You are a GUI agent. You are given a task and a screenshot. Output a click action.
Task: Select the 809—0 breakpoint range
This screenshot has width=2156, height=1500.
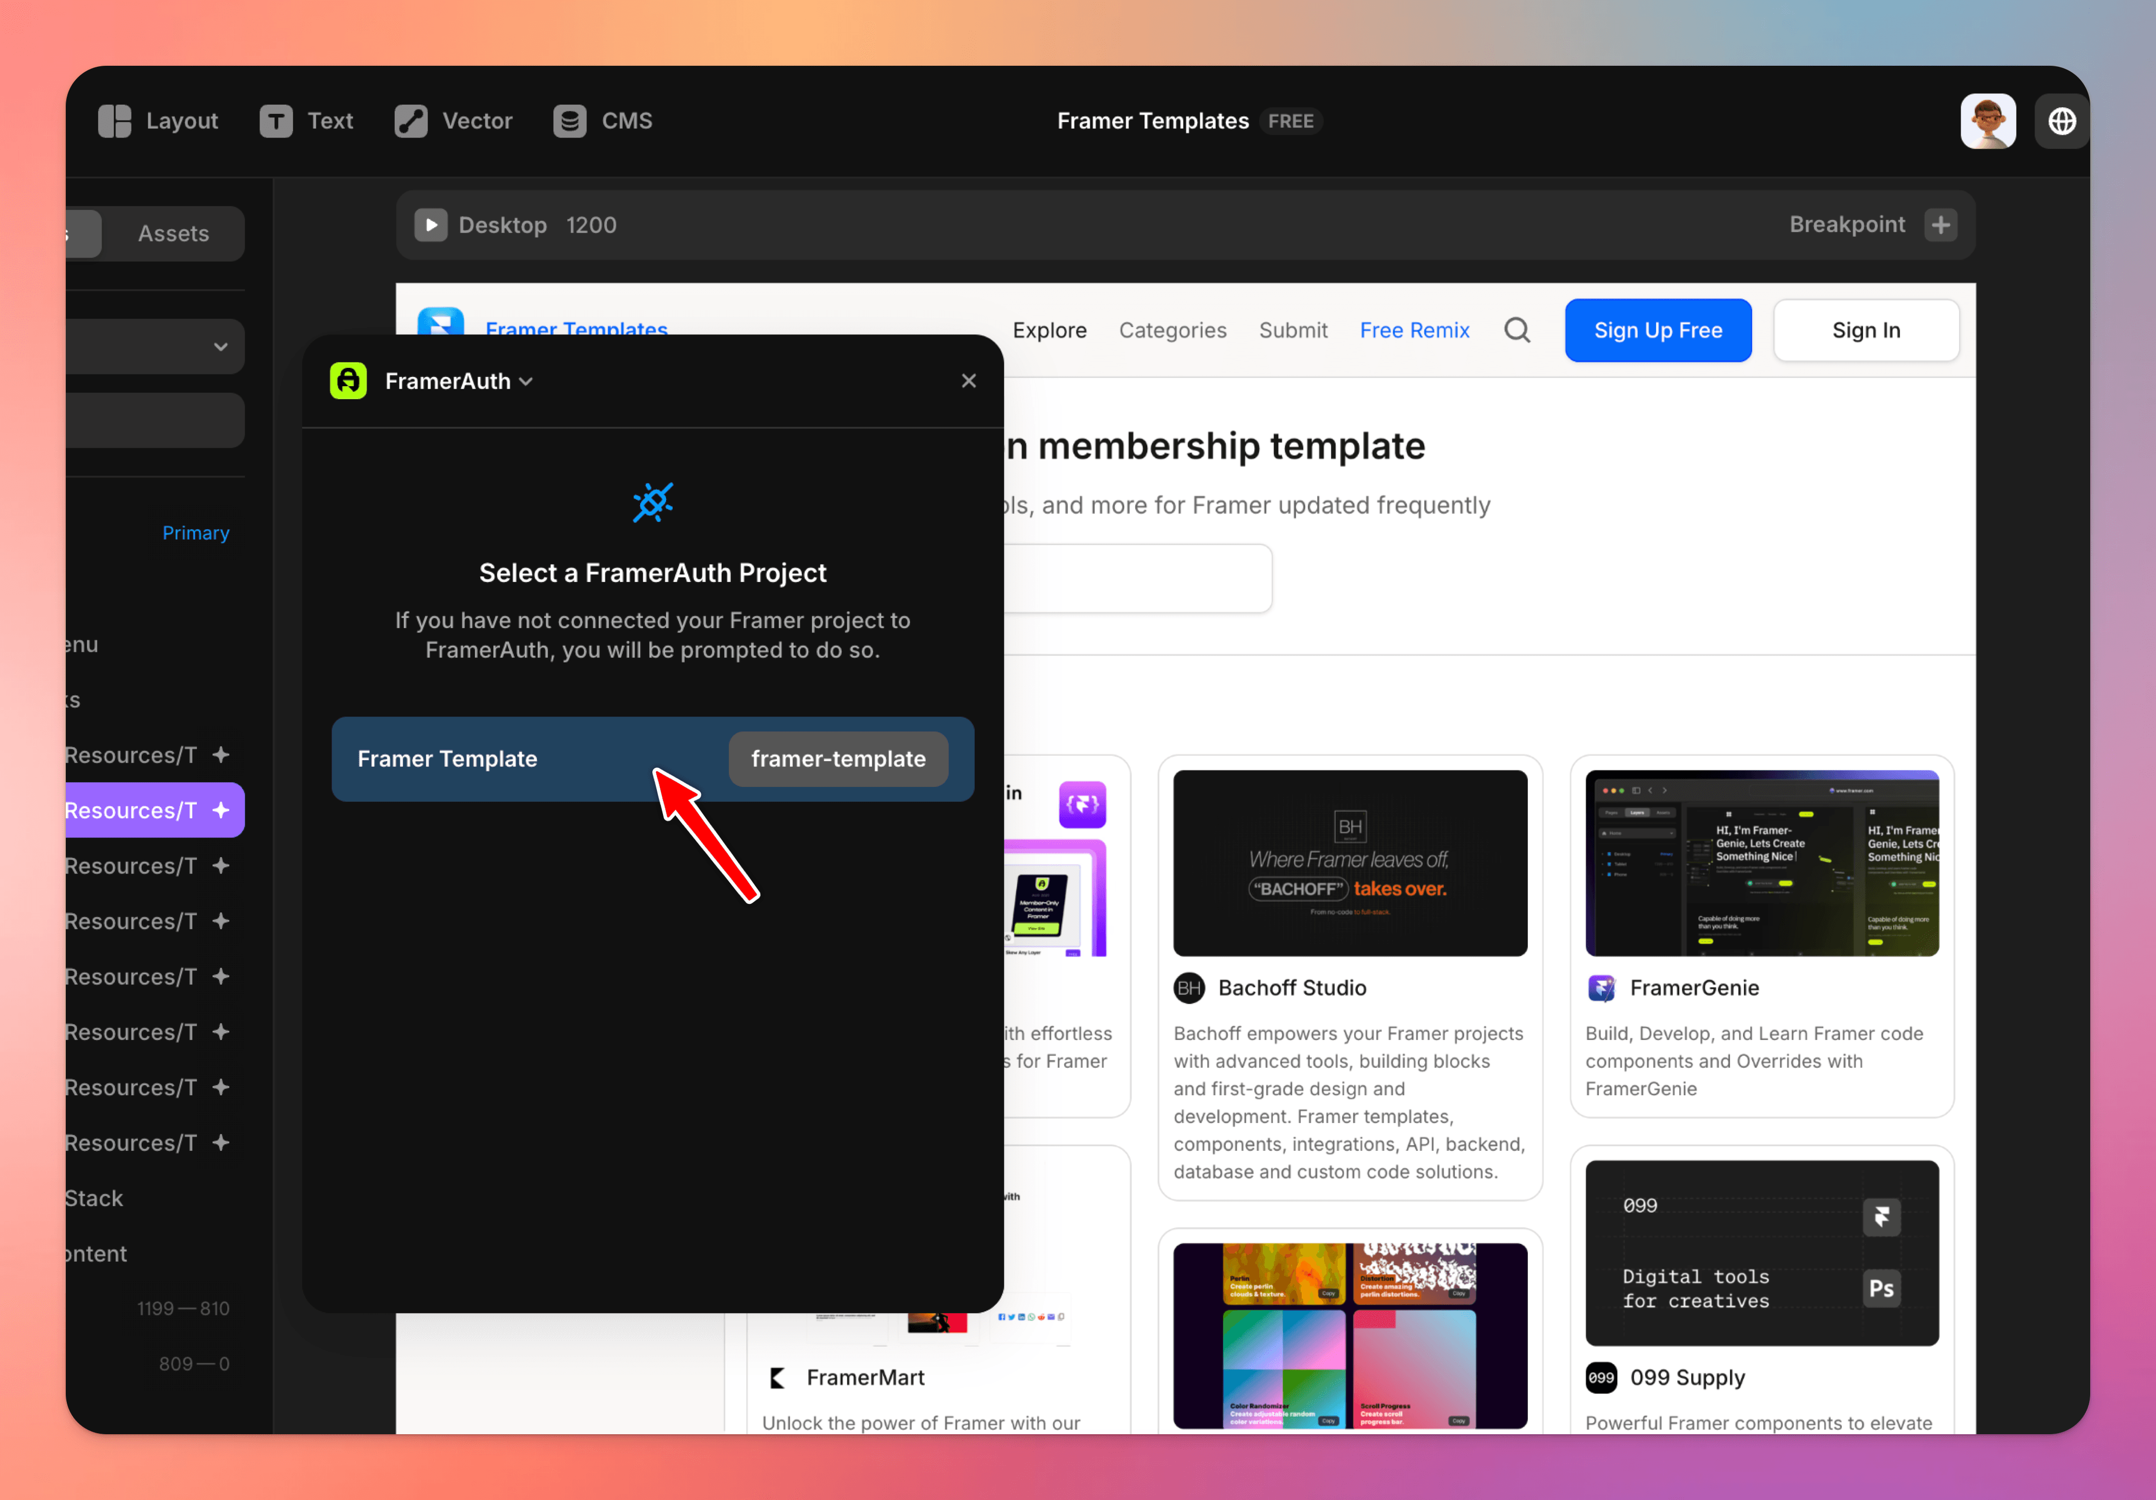tap(194, 1364)
